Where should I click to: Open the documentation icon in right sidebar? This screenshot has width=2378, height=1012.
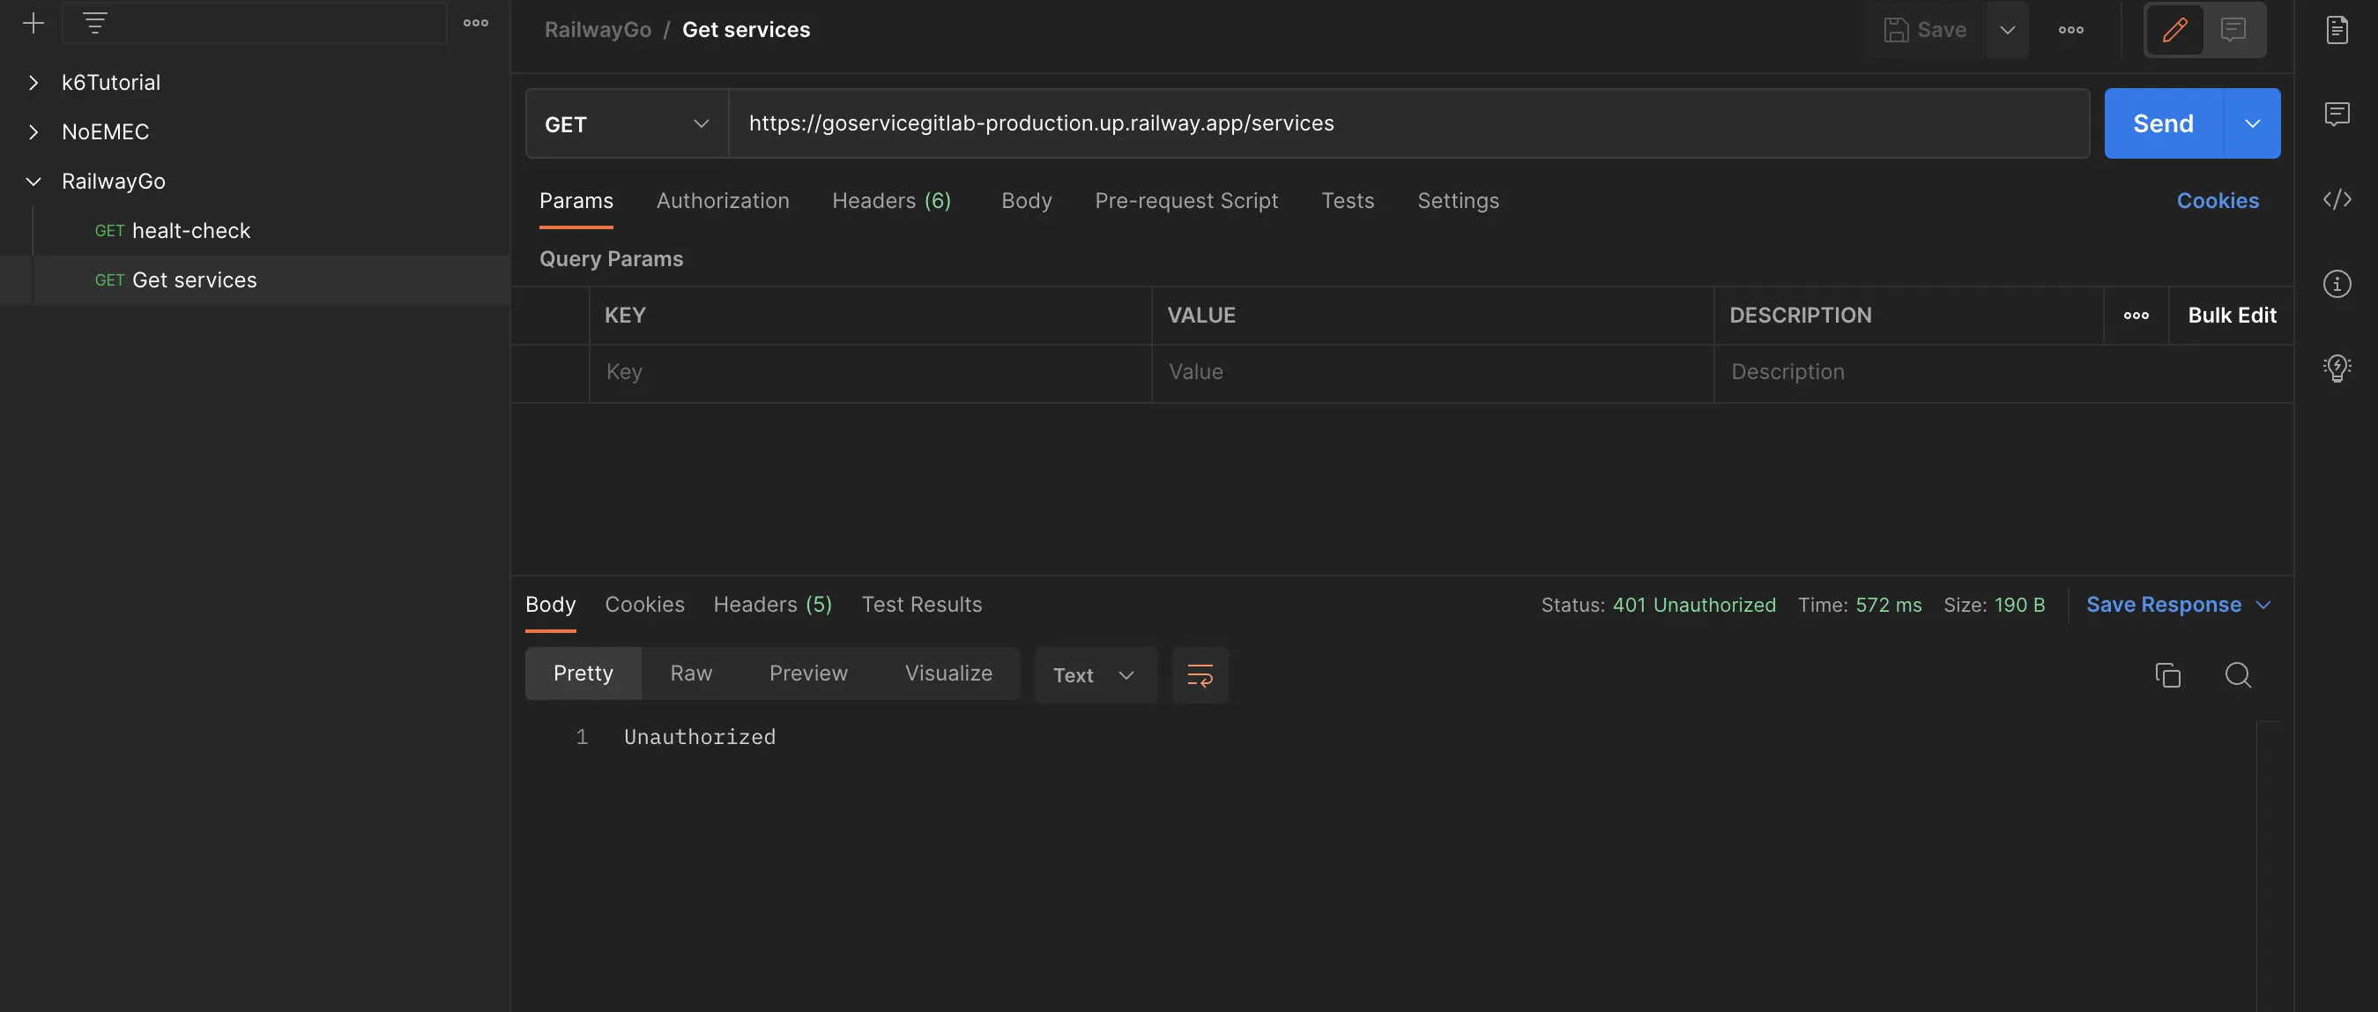click(2337, 30)
